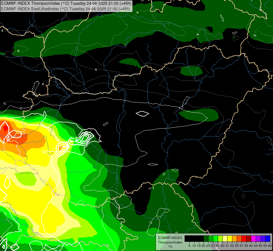The height and width of the screenshot is (251, 273).
Task: Select the violet 50–55 legend swatch
Action: coord(263,238)
